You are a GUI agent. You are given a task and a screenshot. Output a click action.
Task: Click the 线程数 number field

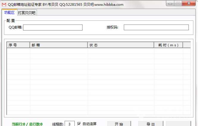coord(70,124)
